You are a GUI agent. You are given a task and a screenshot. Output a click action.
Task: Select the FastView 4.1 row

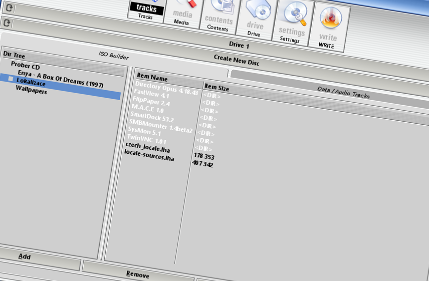151,94
